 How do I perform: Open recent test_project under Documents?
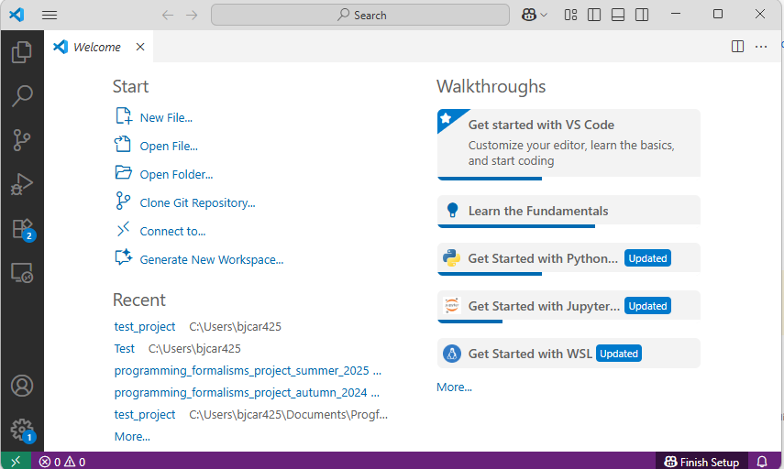point(145,414)
